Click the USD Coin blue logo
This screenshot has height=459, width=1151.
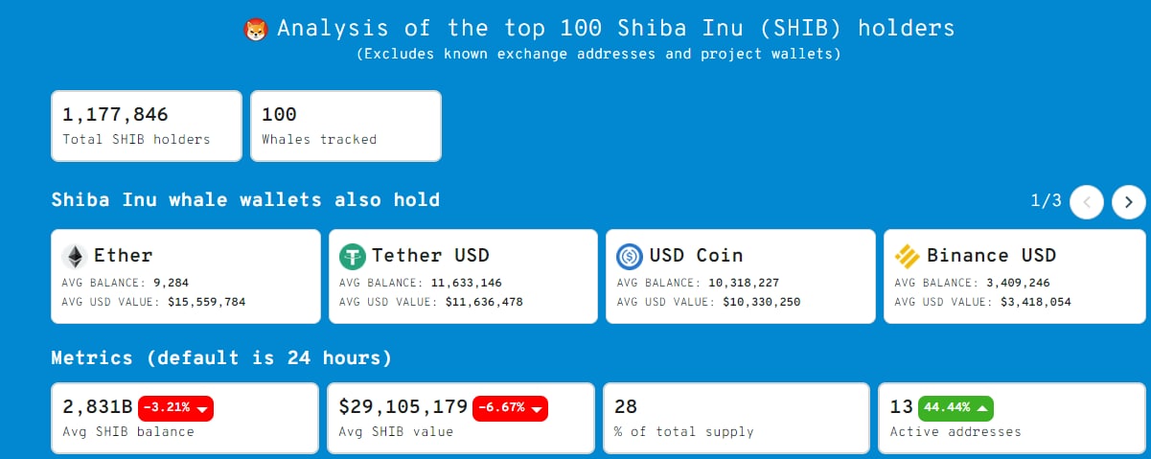[x=630, y=257]
